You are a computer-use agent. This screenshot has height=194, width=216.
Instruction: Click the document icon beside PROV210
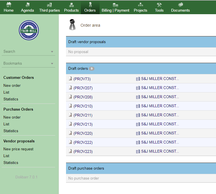click(70, 106)
